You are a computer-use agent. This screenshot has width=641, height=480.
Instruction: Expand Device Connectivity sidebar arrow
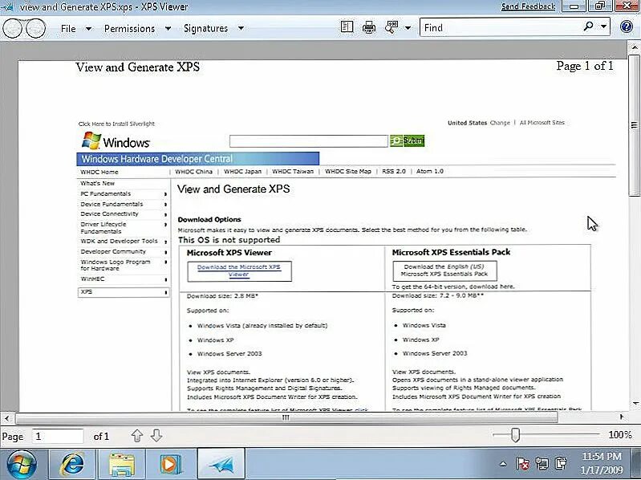(165, 214)
